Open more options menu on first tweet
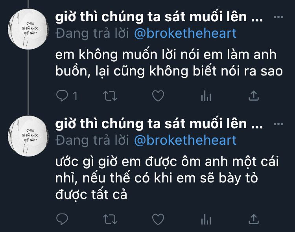 pos(278,17)
